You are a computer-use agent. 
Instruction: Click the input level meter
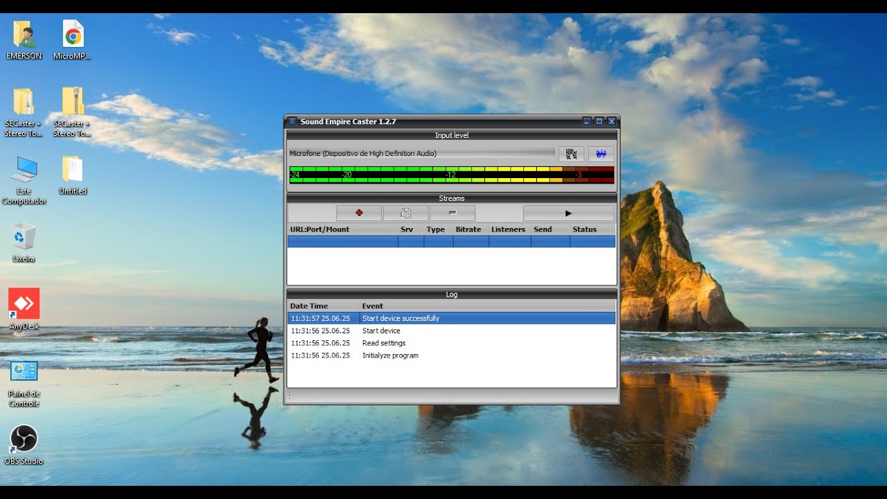[452, 175]
